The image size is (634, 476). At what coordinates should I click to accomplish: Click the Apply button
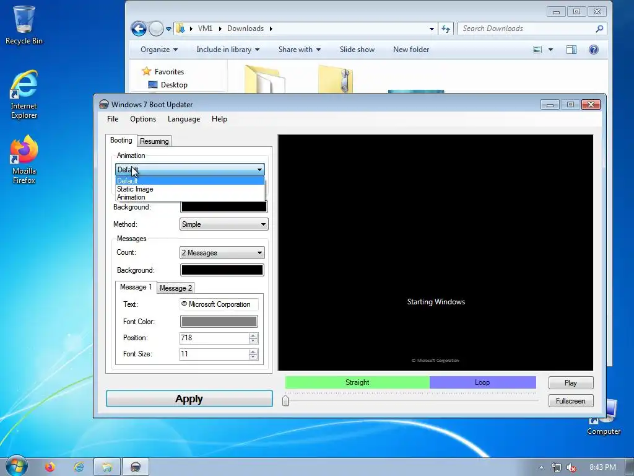tap(189, 399)
